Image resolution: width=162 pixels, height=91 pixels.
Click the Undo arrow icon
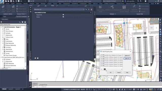pyautogui.click(x=21, y=1)
